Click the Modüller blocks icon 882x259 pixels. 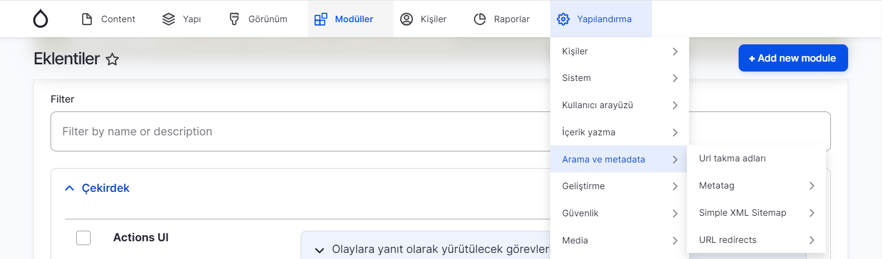coord(321,19)
